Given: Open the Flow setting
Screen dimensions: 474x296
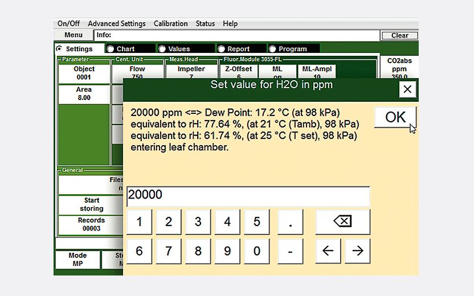Looking at the screenshot, I should (137, 72).
